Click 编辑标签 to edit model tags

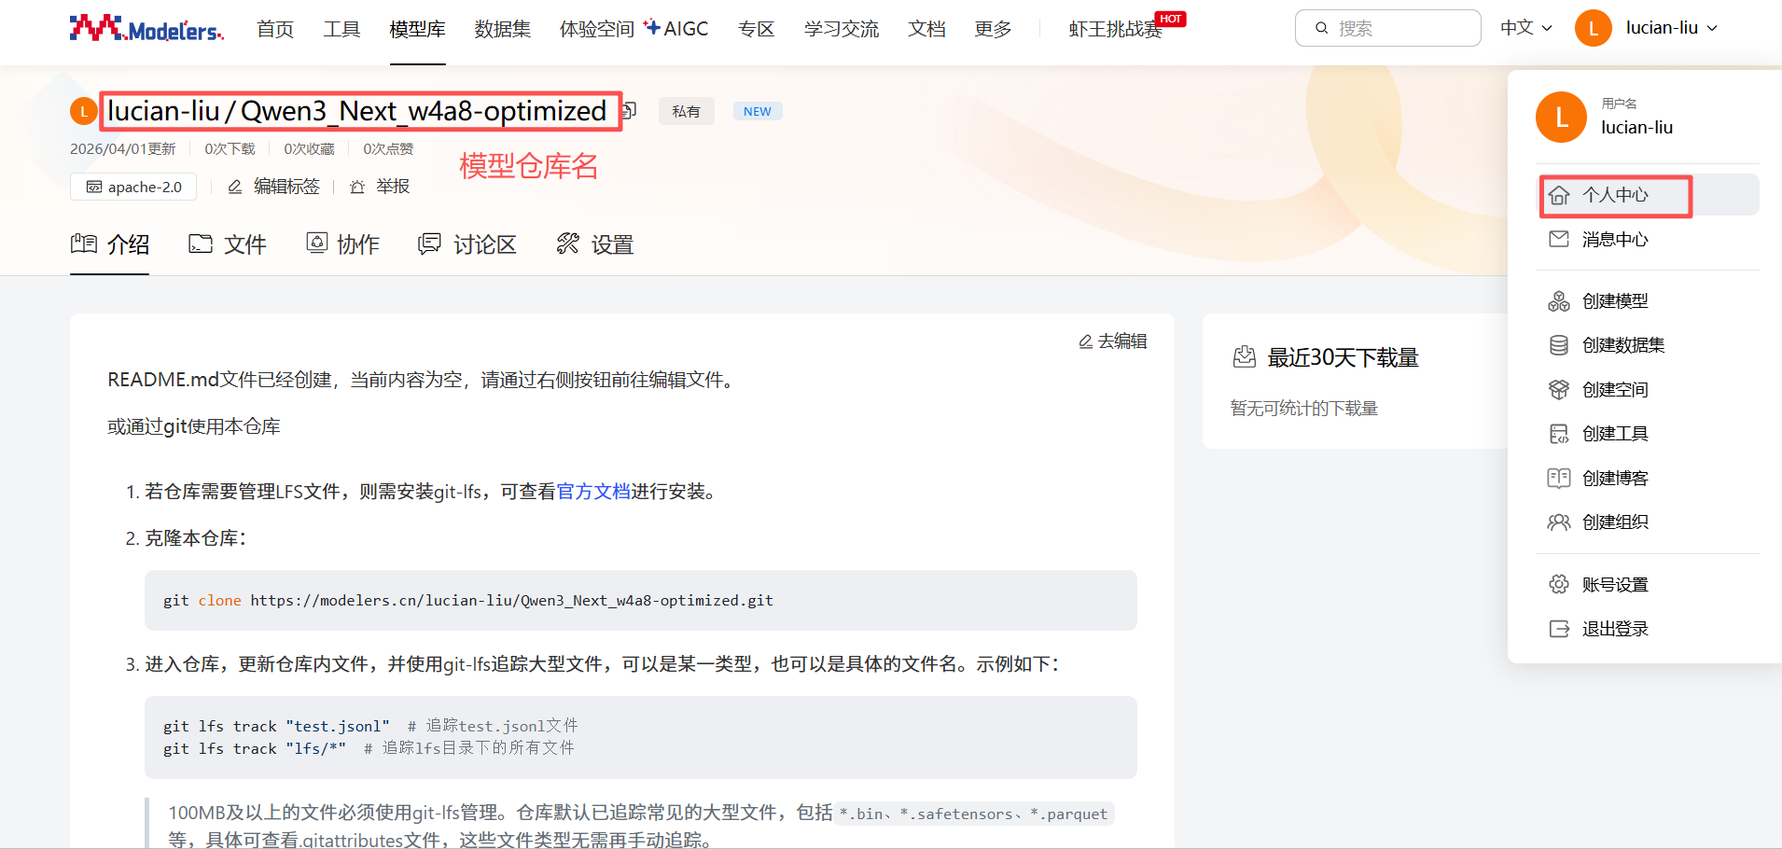(x=274, y=187)
